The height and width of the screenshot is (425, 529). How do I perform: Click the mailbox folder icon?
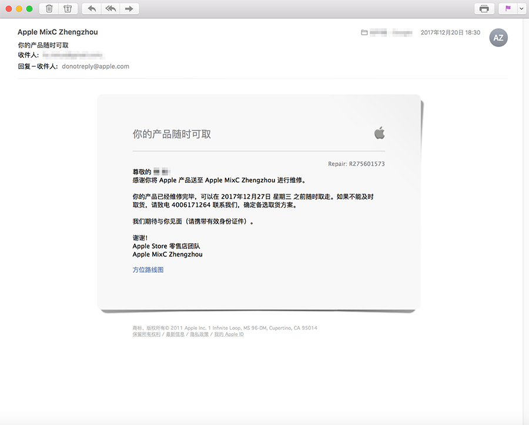(364, 33)
